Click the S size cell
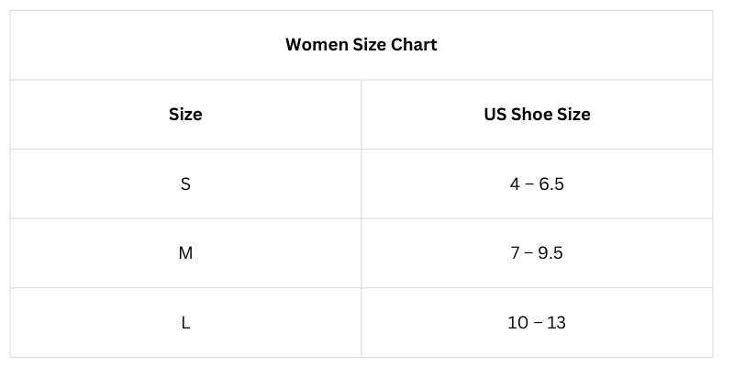Viewport: 734px width, 367px height. tap(185, 184)
